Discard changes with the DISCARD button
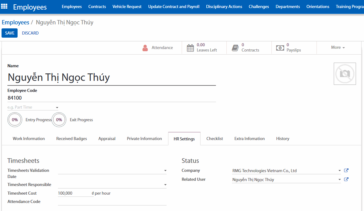364x211 pixels. coord(30,33)
